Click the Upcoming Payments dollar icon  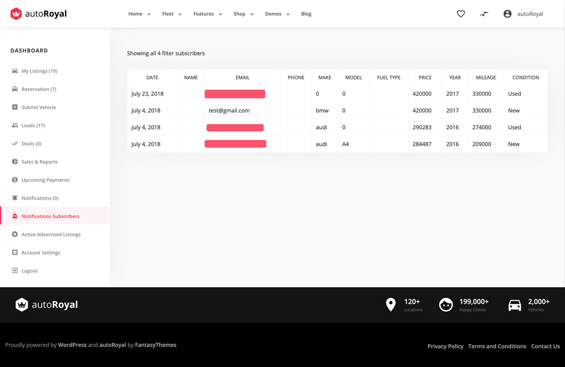15,180
